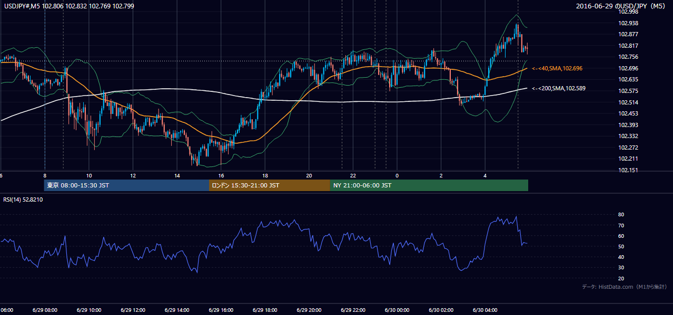673x315 pixels.
Task: Click price axis label 102.514
Action: [628, 102]
